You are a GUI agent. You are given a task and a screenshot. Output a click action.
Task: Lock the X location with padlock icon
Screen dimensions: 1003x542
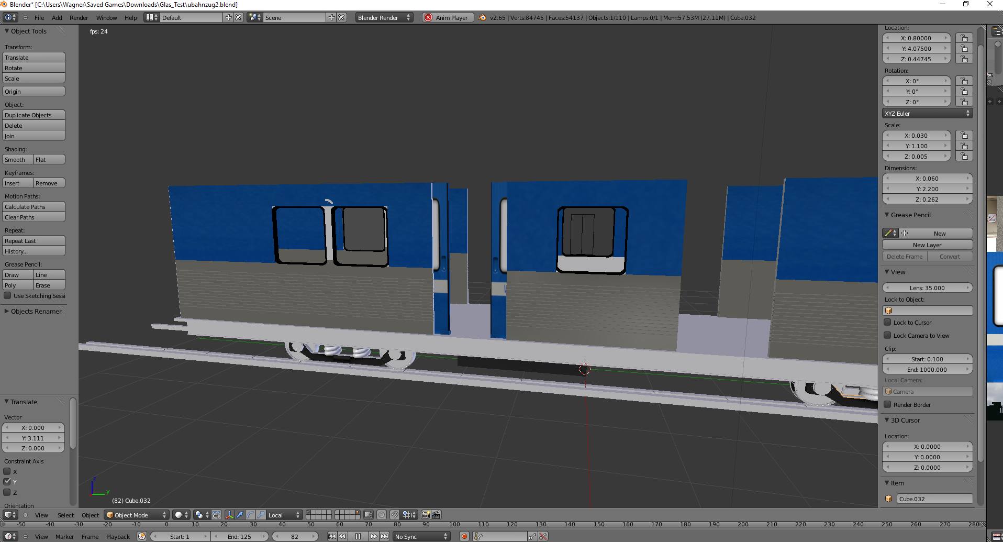tap(964, 38)
